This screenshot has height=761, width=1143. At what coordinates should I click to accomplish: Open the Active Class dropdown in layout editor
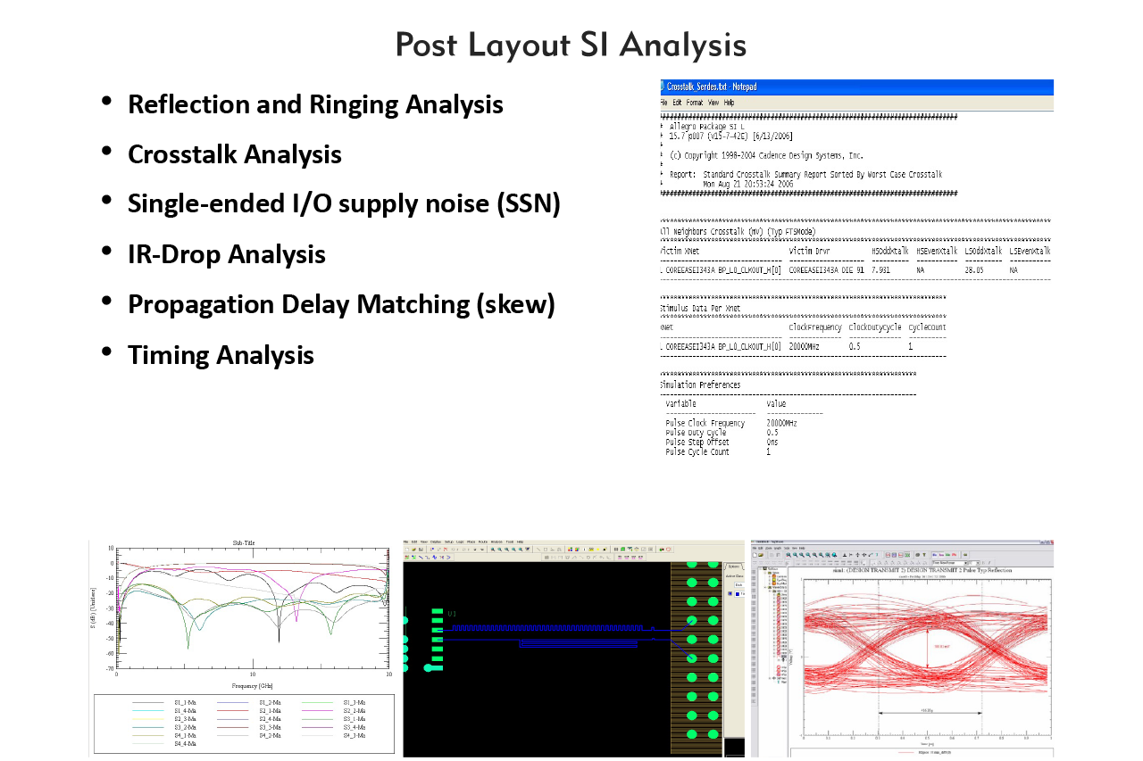pyautogui.click(x=739, y=585)
